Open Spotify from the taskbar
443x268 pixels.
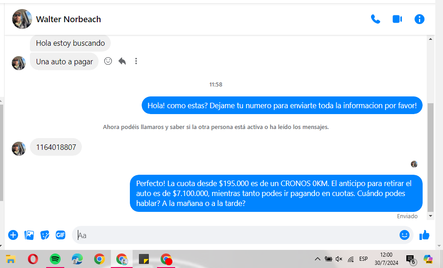click(x=55, y=259)
